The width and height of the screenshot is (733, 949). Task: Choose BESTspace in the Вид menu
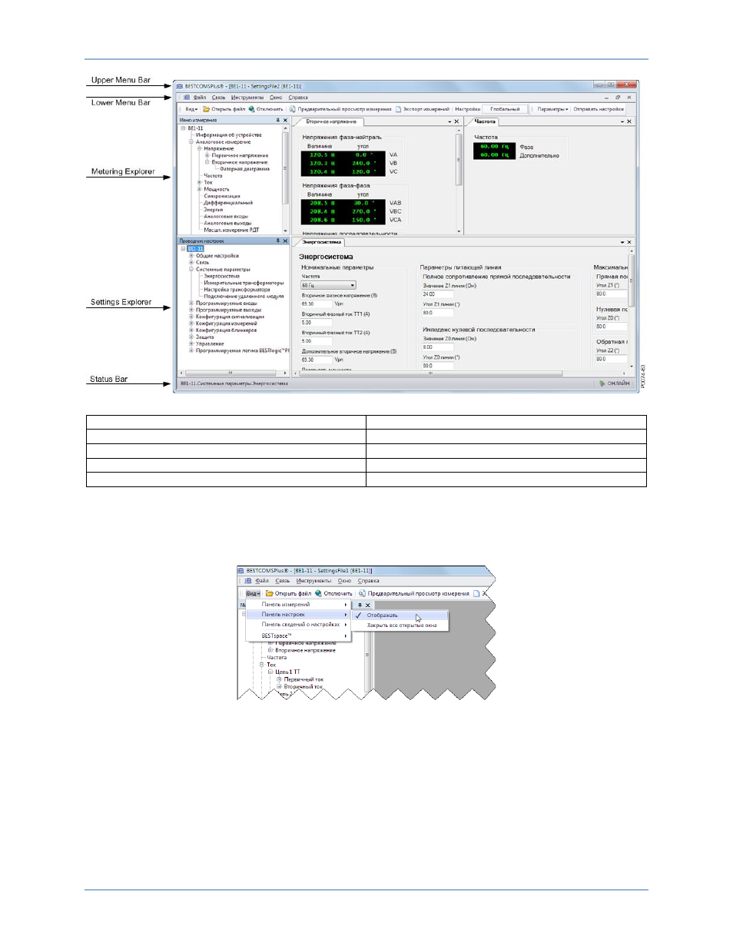pos(298,636)
